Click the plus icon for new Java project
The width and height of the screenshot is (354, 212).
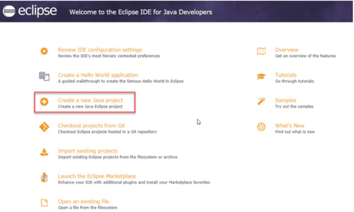click(44, 102)
